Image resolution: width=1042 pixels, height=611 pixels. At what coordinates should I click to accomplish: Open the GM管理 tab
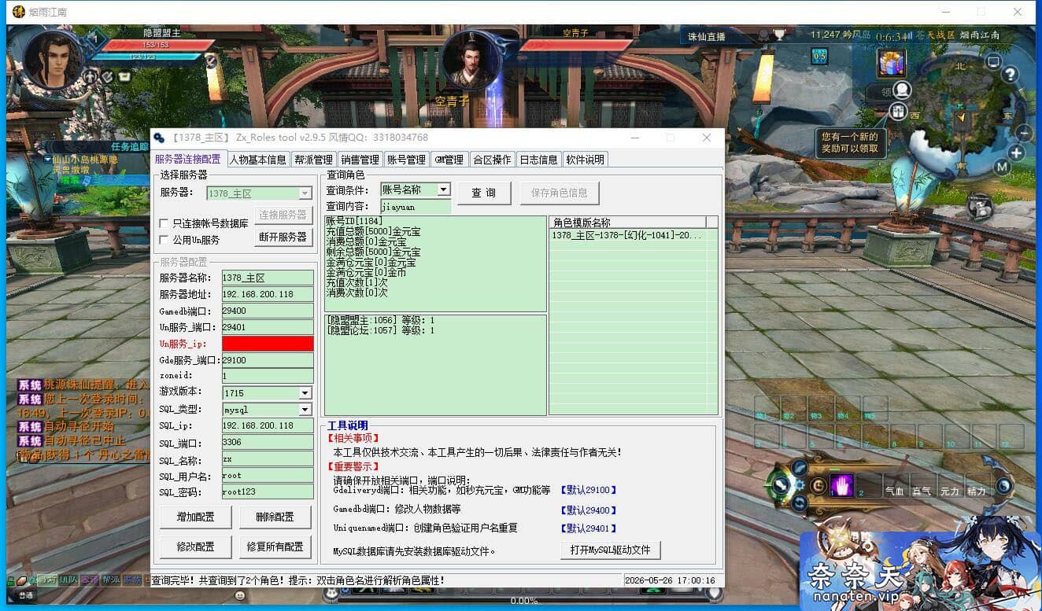(x=449, y=160)
